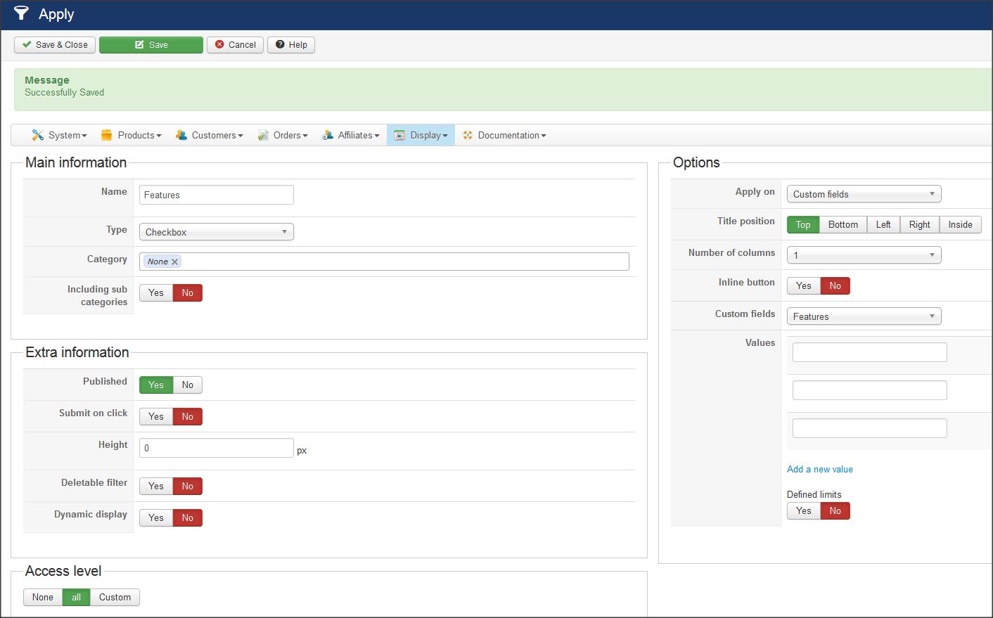Open the Number of columns dropdown
Viewport: 993px width, 618px height.
point(864,255)
